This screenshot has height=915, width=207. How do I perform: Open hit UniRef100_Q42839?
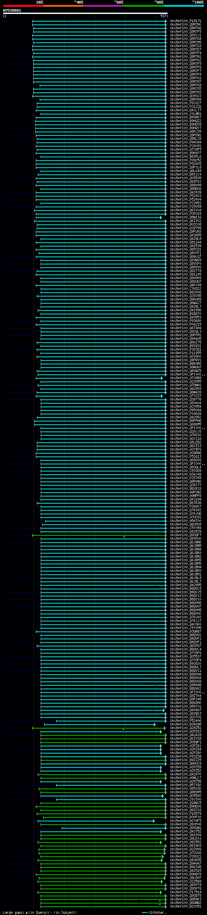pyautogui.click(x=186, y=192)
